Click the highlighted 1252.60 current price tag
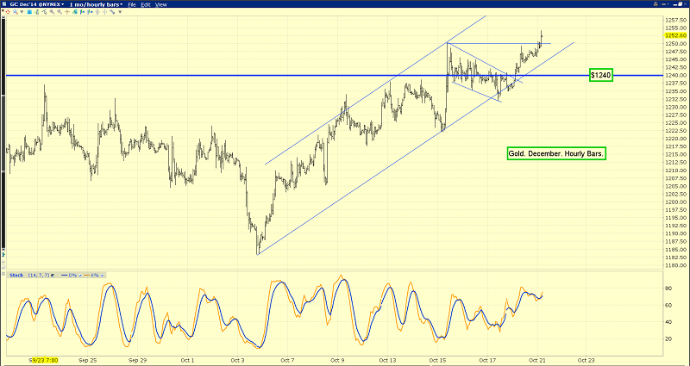Image resolution: width=690 pixels, height=366 pixels. tap(675, 35)
